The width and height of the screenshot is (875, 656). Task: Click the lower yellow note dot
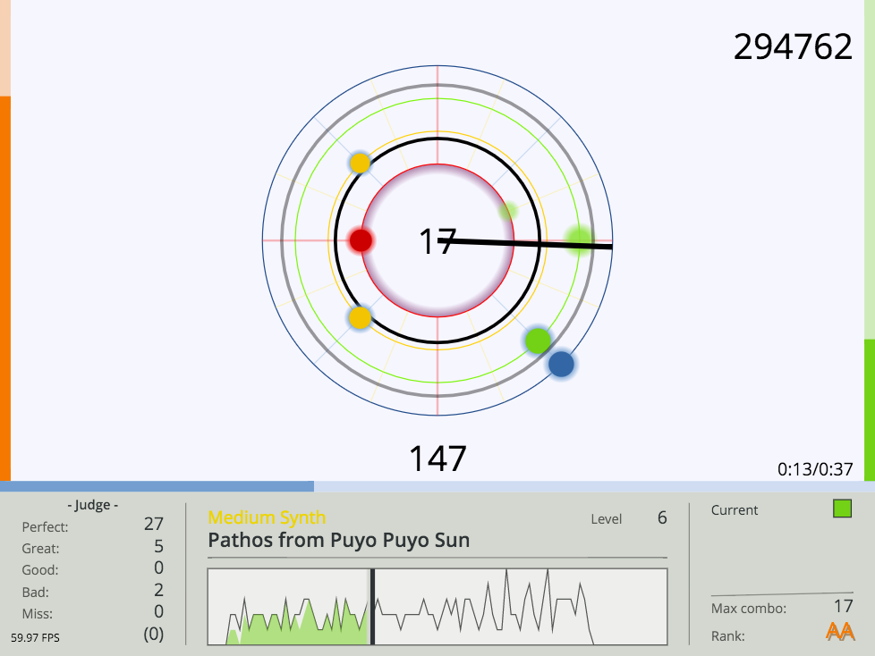click(360, 317)
